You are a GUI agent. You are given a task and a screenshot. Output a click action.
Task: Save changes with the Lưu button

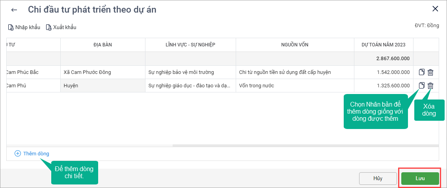click(420, 178)
